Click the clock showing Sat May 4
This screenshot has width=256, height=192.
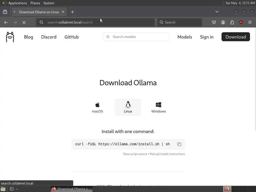[x=240, y=3]
